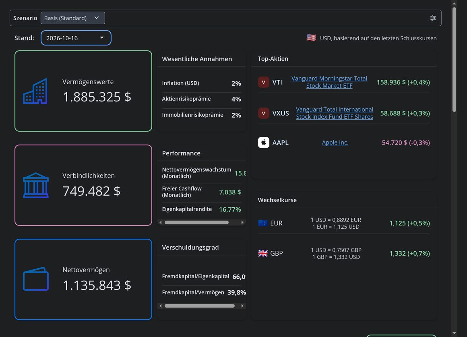Image resolution: width=467 pixels, height=337 pixels.
Task: Click Performance panel scroll left arrow
Action: 161,222
